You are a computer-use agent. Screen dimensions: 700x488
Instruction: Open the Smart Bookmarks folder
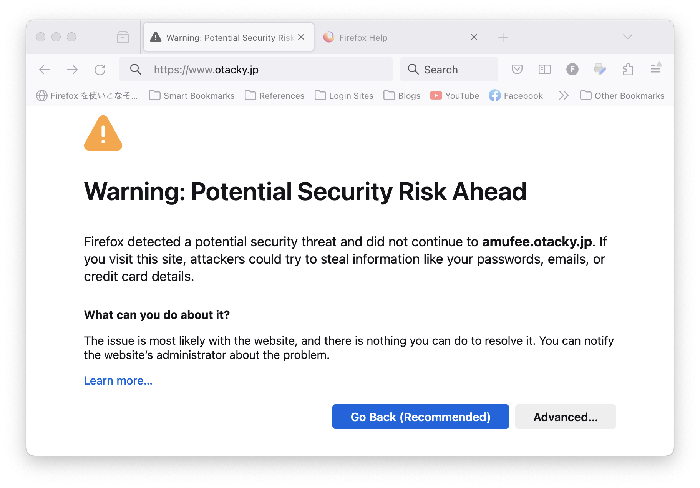(192, 96)
